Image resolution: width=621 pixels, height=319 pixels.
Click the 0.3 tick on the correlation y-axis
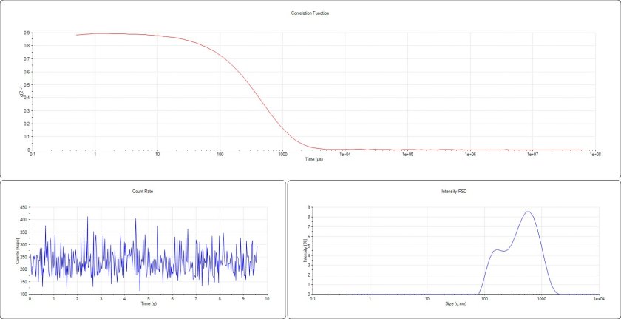coord(26,110)
